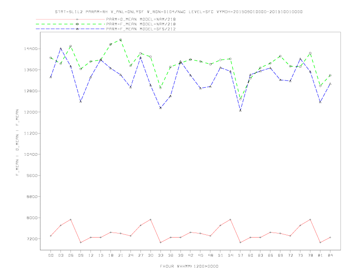360x278 pixels.
Task: Click x-axis forecast hour label 60
Action: pos(250,255)
